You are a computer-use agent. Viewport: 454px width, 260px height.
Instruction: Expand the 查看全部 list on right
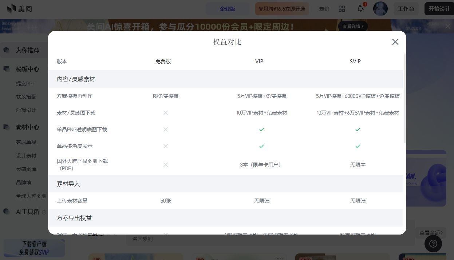[430, 232]
